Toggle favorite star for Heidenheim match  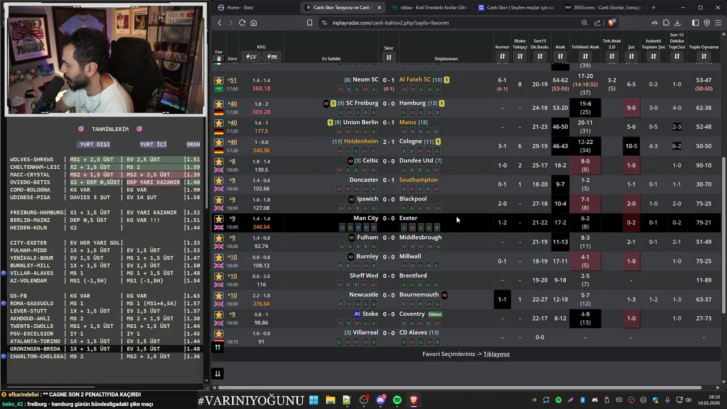[219, 143]
